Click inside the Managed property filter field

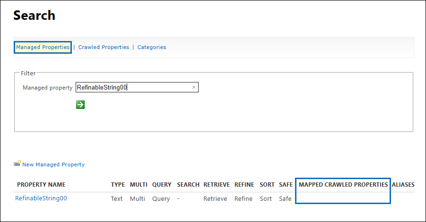click(x=132, y=87)
